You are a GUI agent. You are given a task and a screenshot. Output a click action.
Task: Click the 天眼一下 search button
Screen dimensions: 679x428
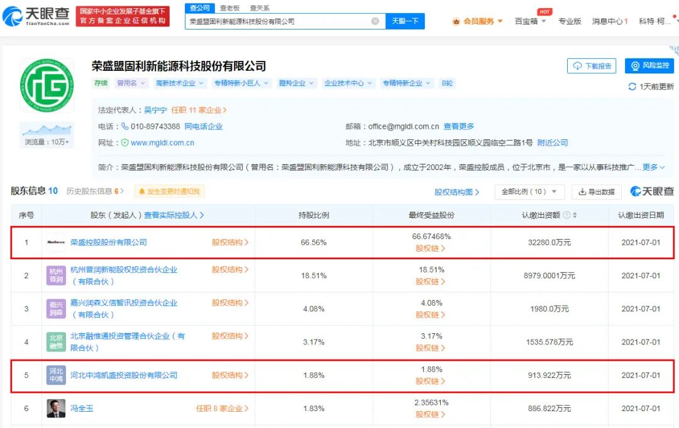(406, 21)
